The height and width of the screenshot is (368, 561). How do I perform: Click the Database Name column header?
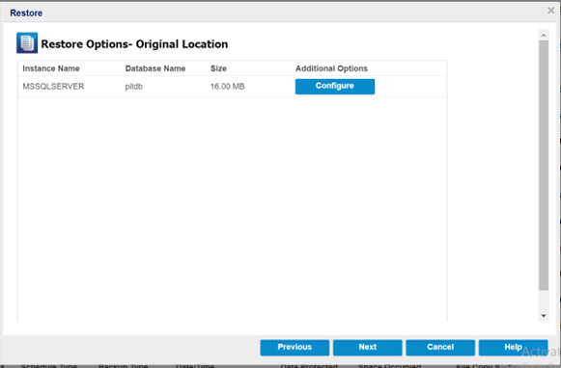tap(154, 68)
